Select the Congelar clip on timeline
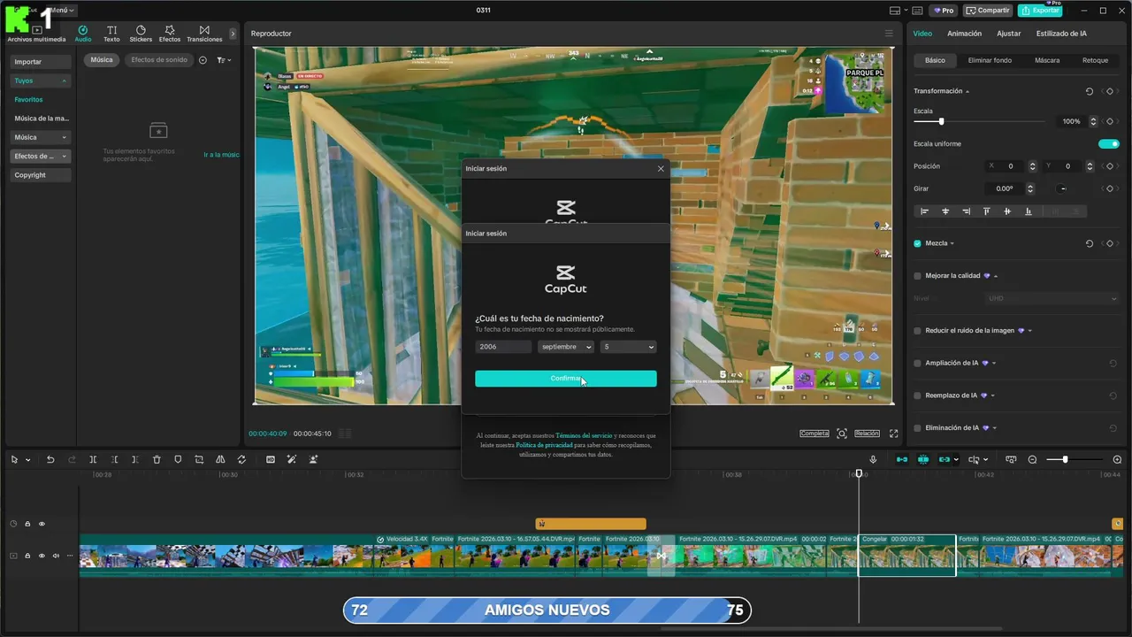Image resolution: width=1132 pixels, height=637 pixels. 906,556
